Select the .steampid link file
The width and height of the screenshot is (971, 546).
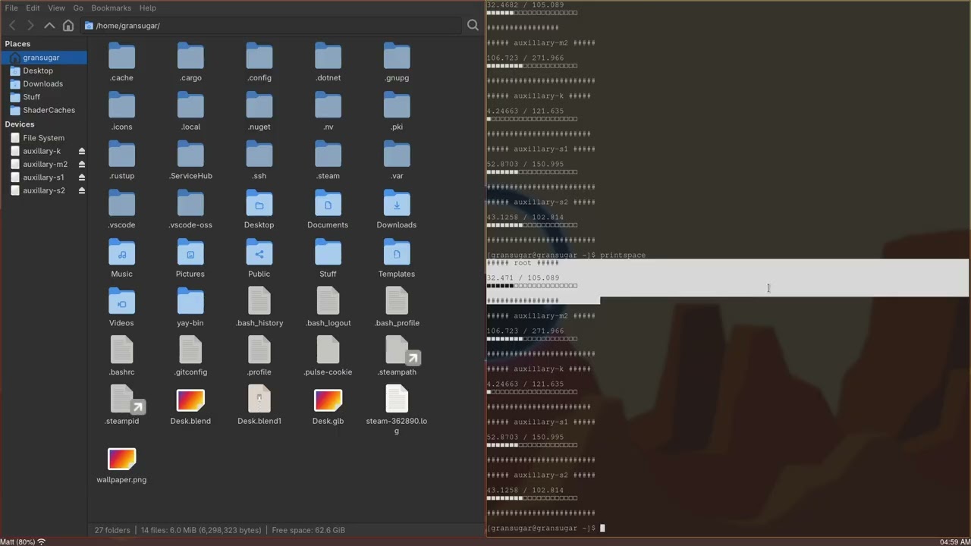pos(121,400)
